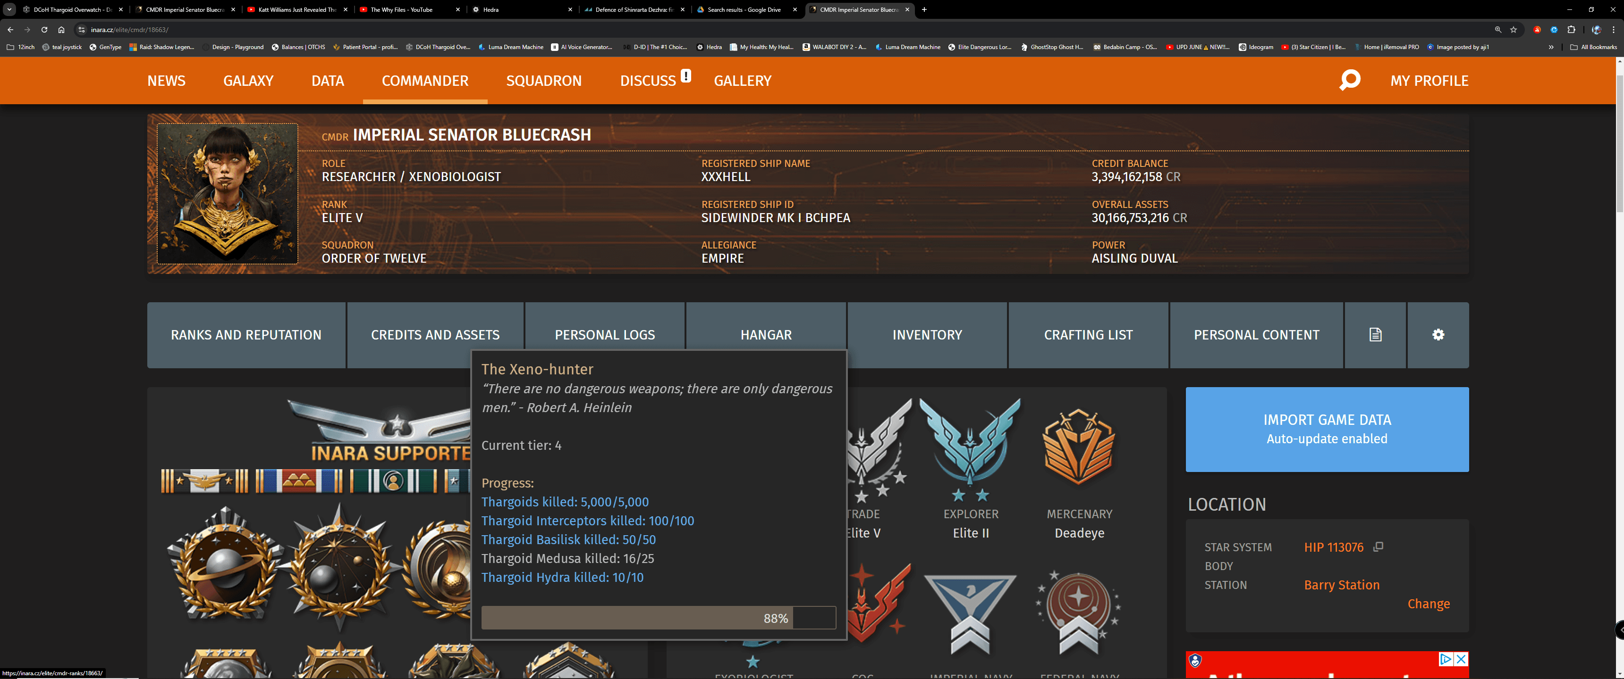1624x679 pixels.
Task: Open the SQUADRON menu item
Action: (x=543, y=81)
